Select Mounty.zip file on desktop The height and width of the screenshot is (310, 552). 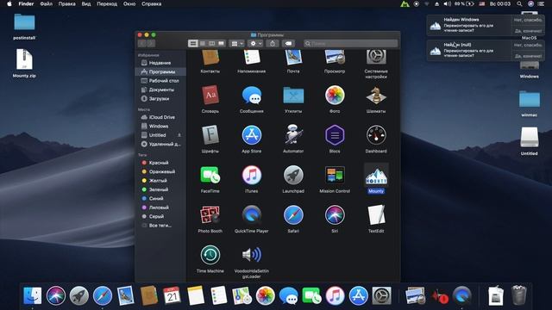tap(24, 63)
